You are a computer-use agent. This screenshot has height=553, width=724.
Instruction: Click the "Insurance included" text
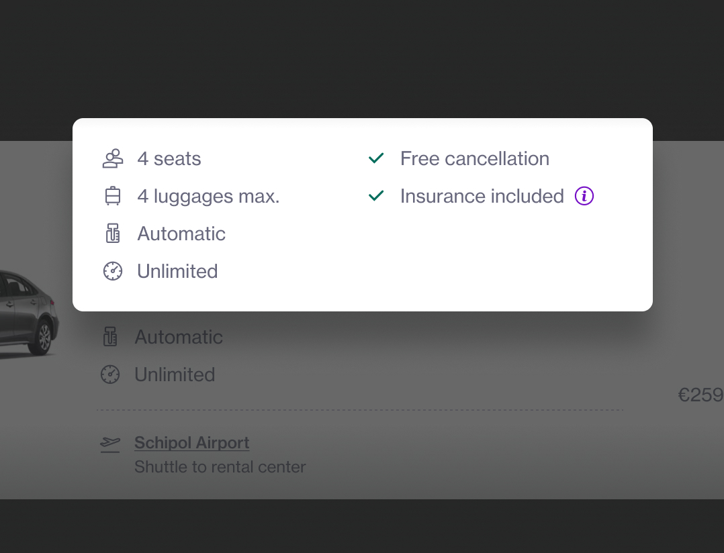point(482,196)
